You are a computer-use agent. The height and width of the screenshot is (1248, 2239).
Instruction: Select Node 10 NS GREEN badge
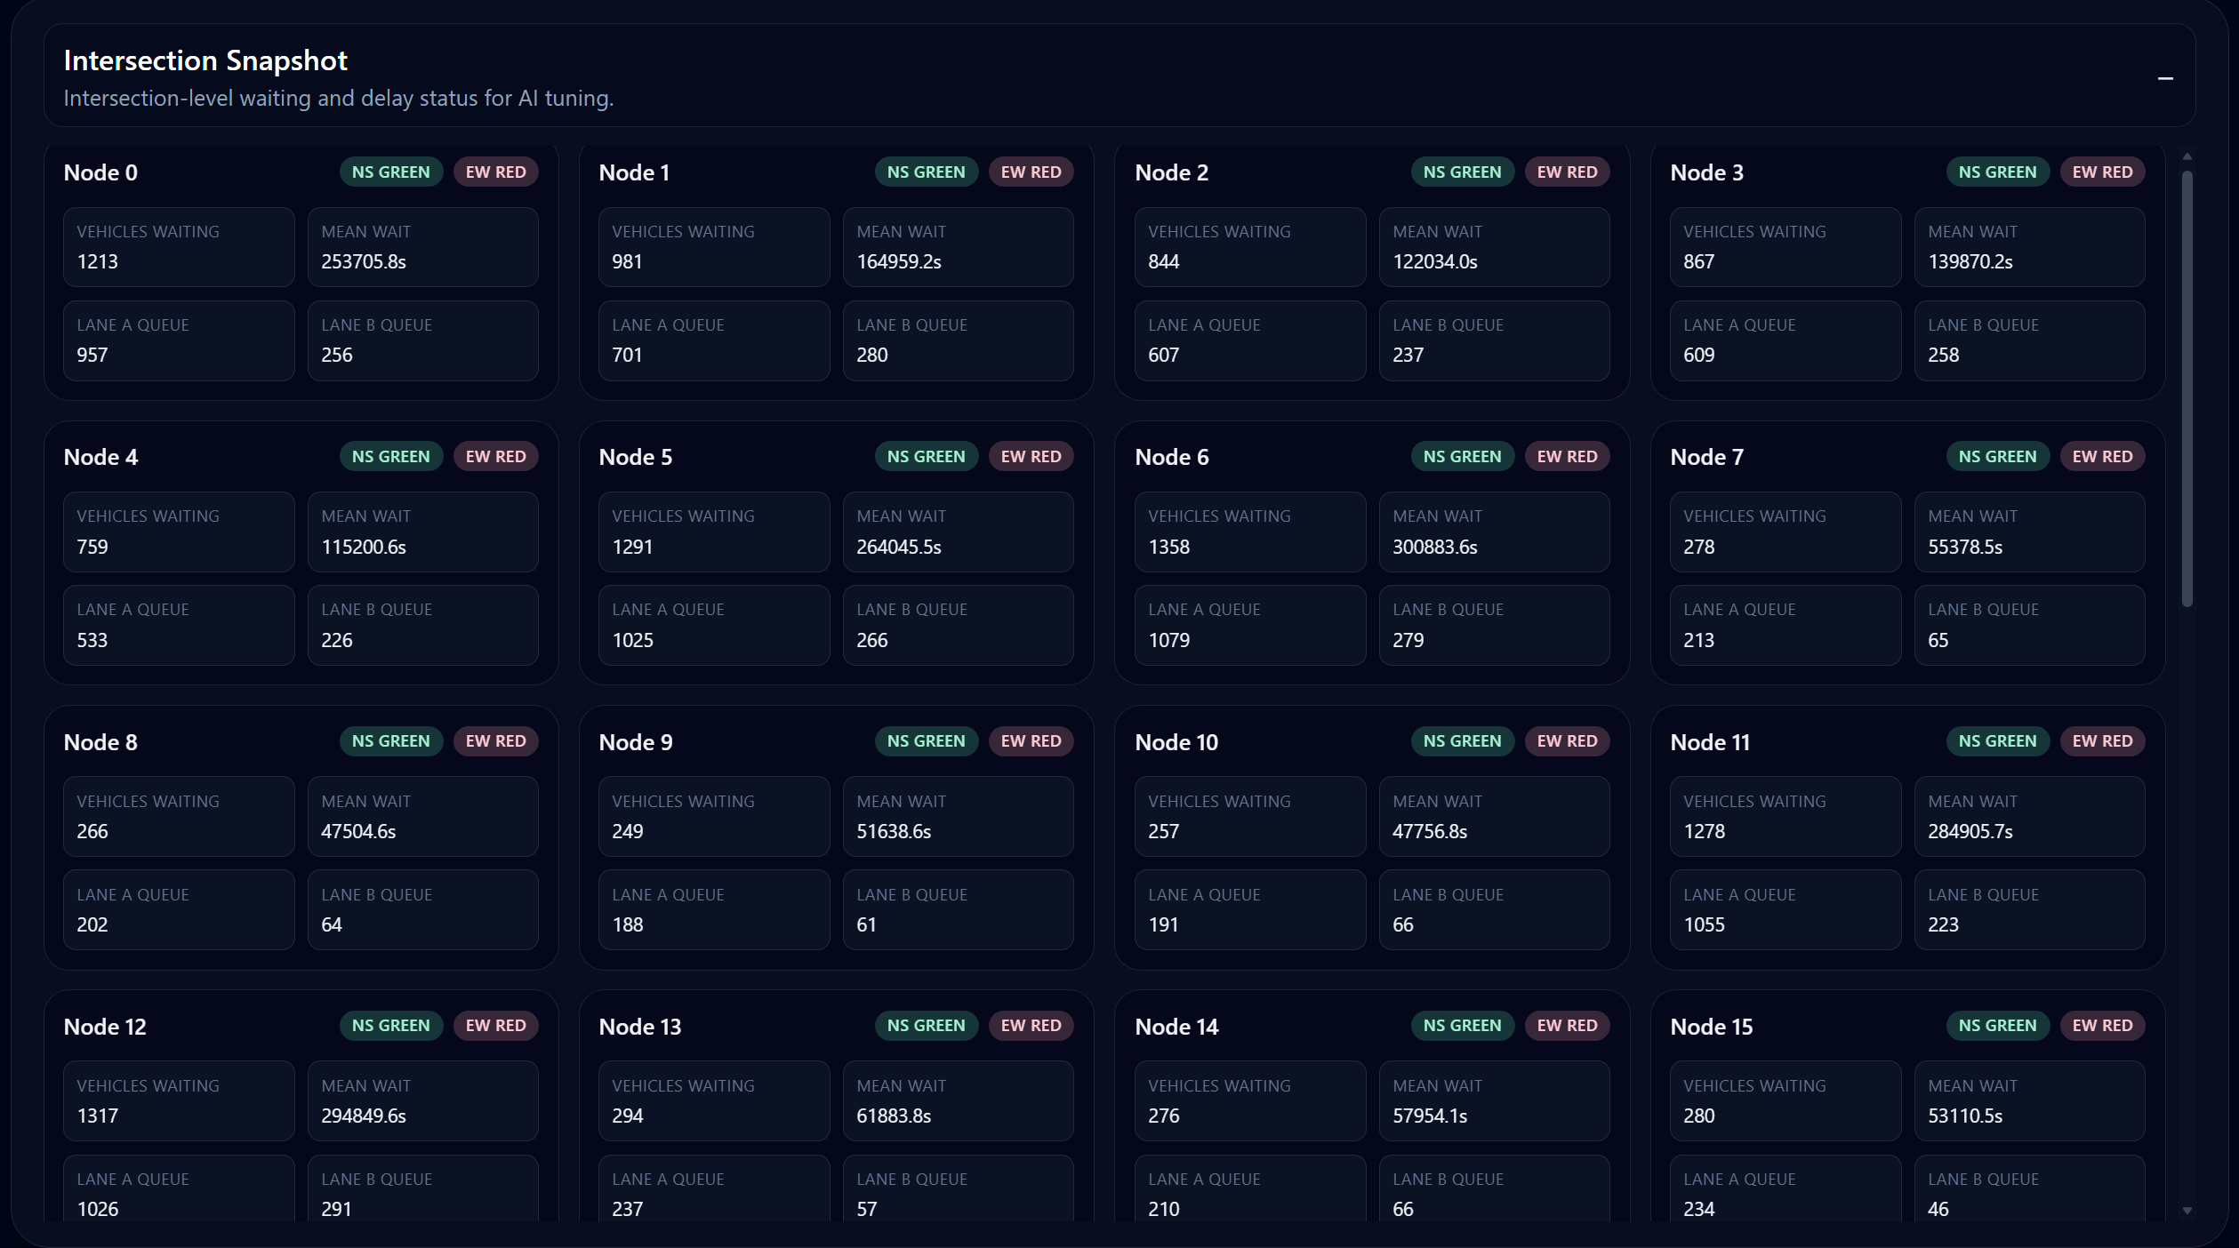pyautogui.click(x=1462, y=741)
